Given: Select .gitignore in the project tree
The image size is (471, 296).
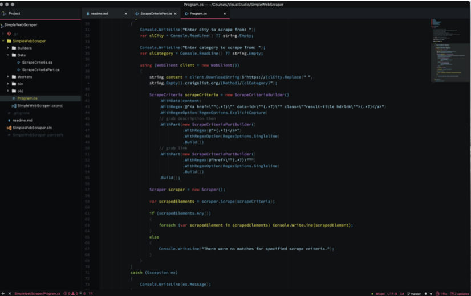Looking at the screenshot, I should pyautogui.click(x=21, y=113).
